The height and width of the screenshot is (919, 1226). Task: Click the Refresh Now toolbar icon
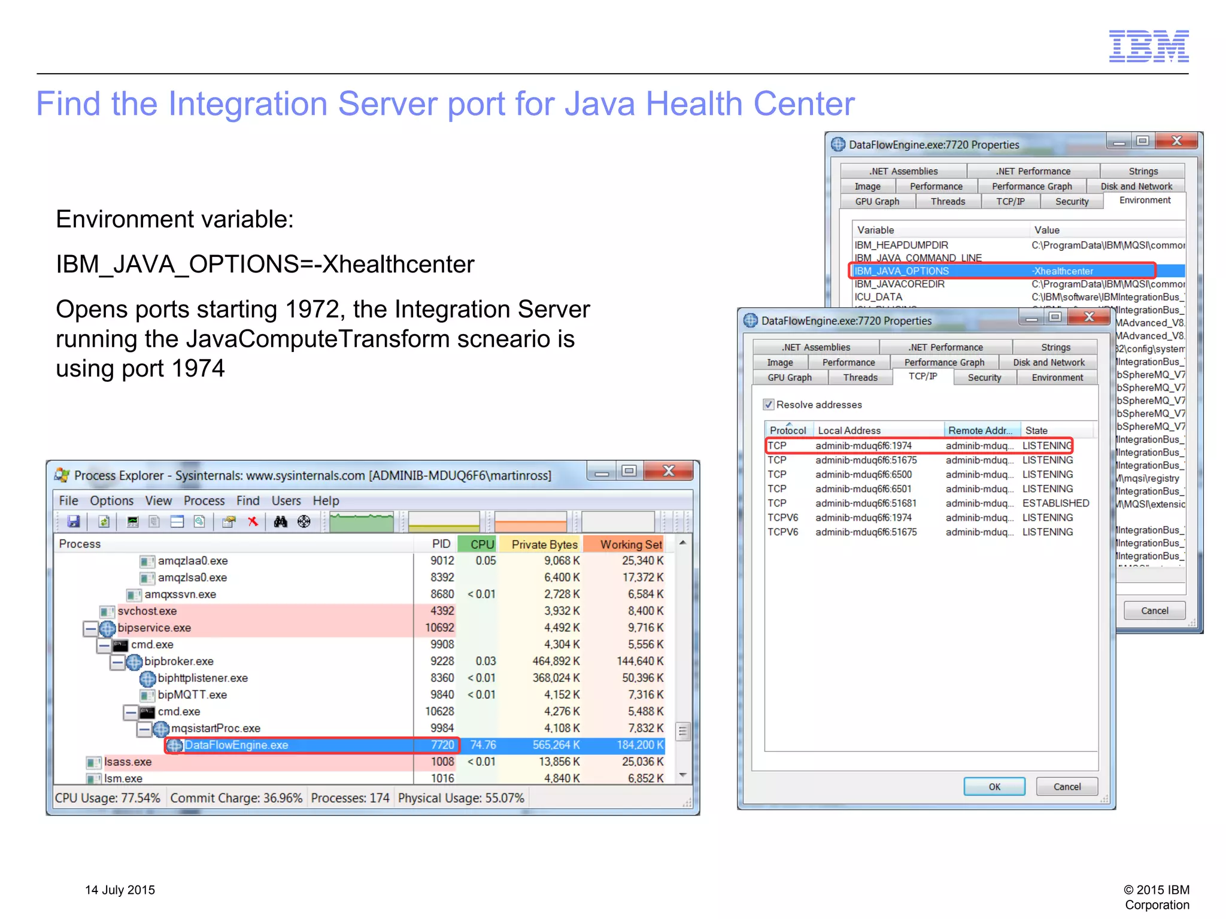[x=104, y=521]
